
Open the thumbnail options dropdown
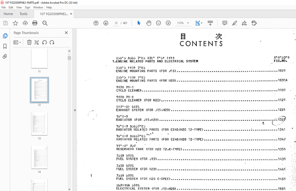coord(17,42)
